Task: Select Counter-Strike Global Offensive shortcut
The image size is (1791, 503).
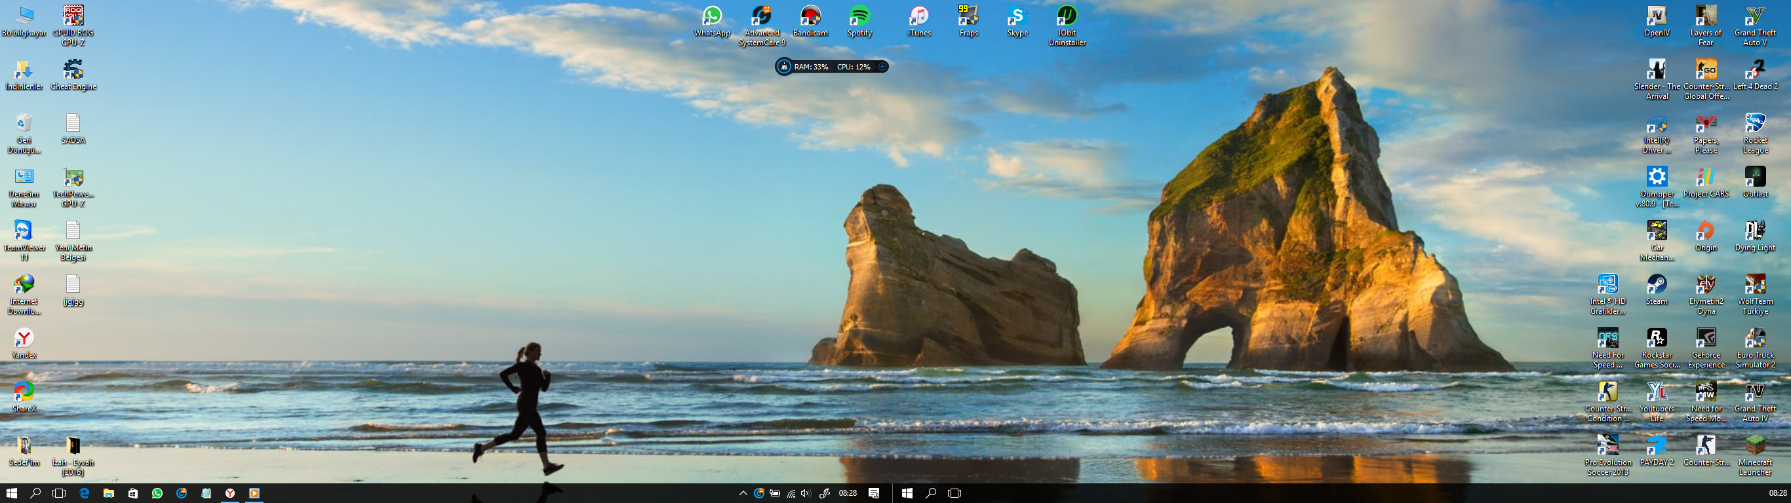Action: coord(1706,80)
